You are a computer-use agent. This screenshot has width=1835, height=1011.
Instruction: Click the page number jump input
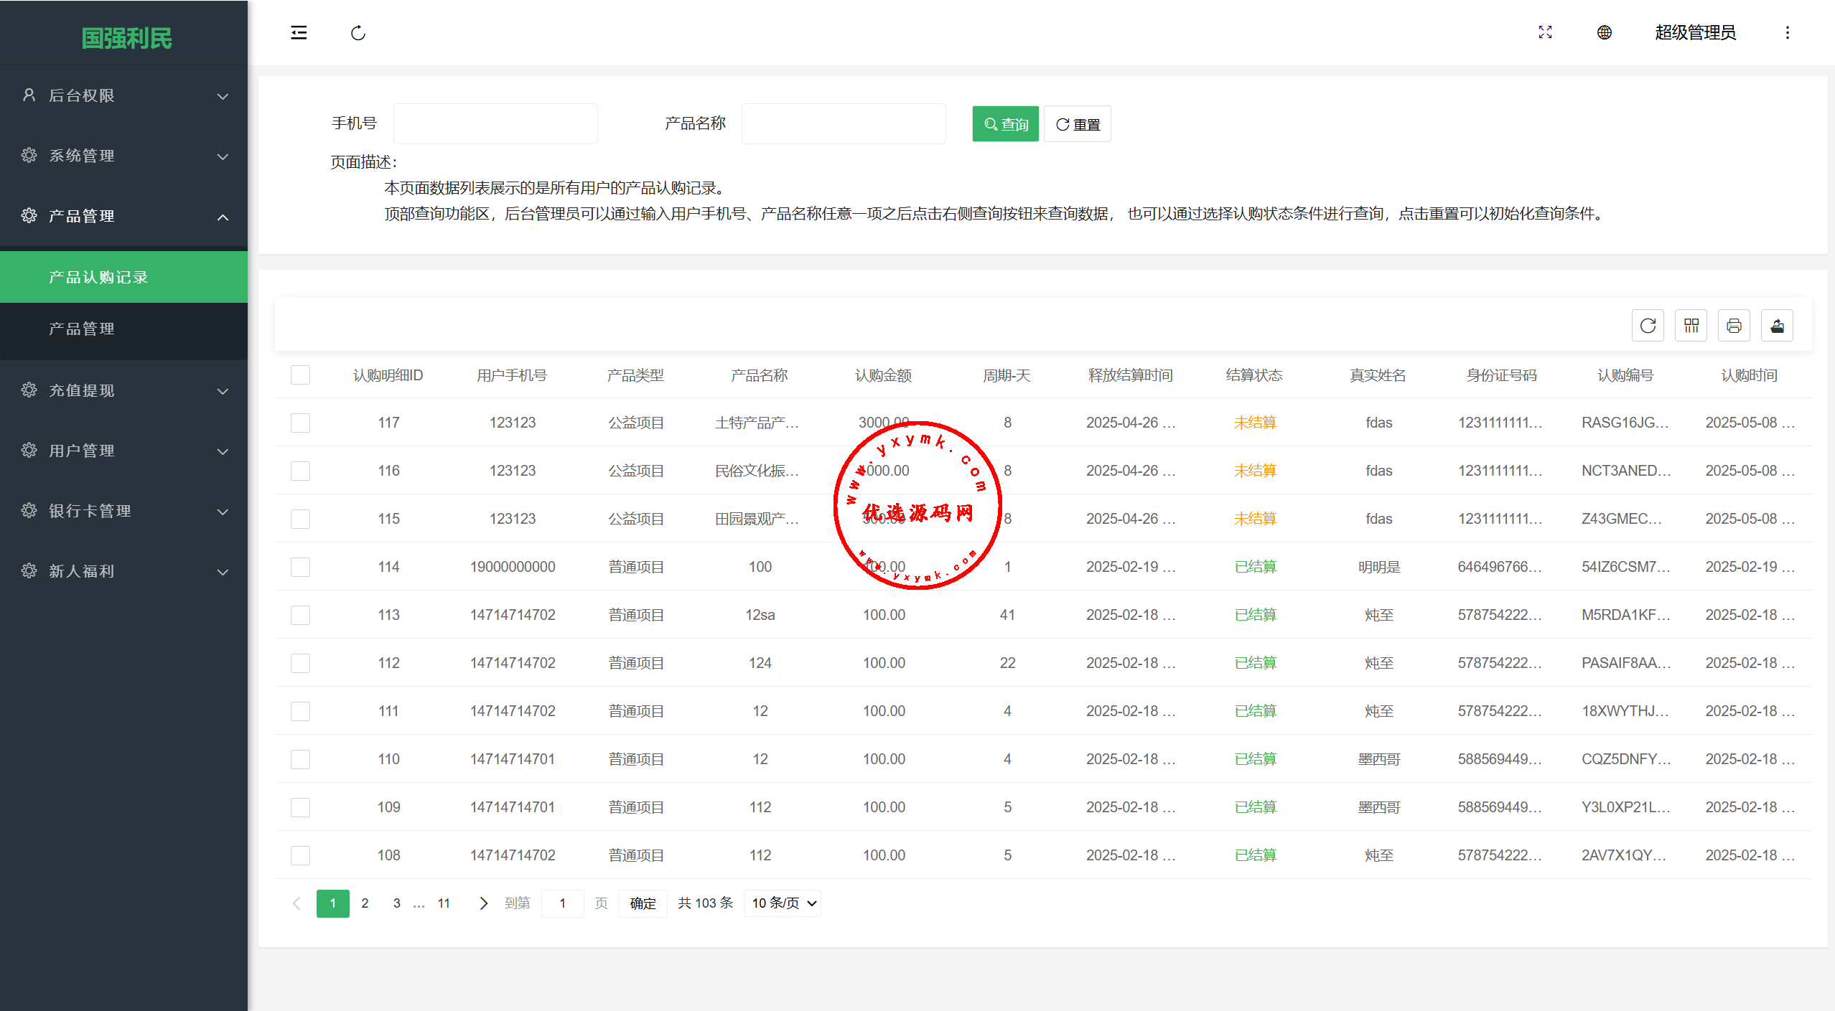562,903
